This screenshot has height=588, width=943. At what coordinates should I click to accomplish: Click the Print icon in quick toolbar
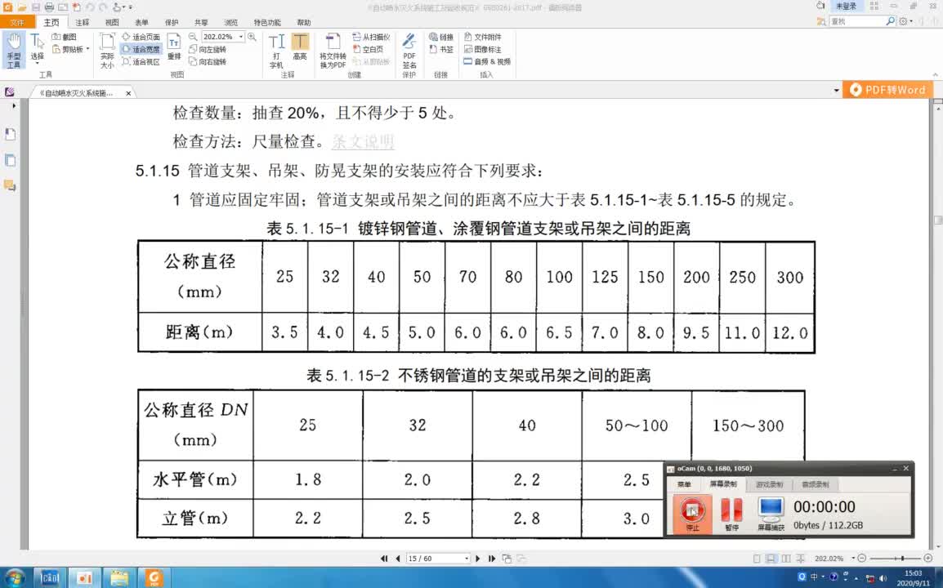tap(49, 7)
